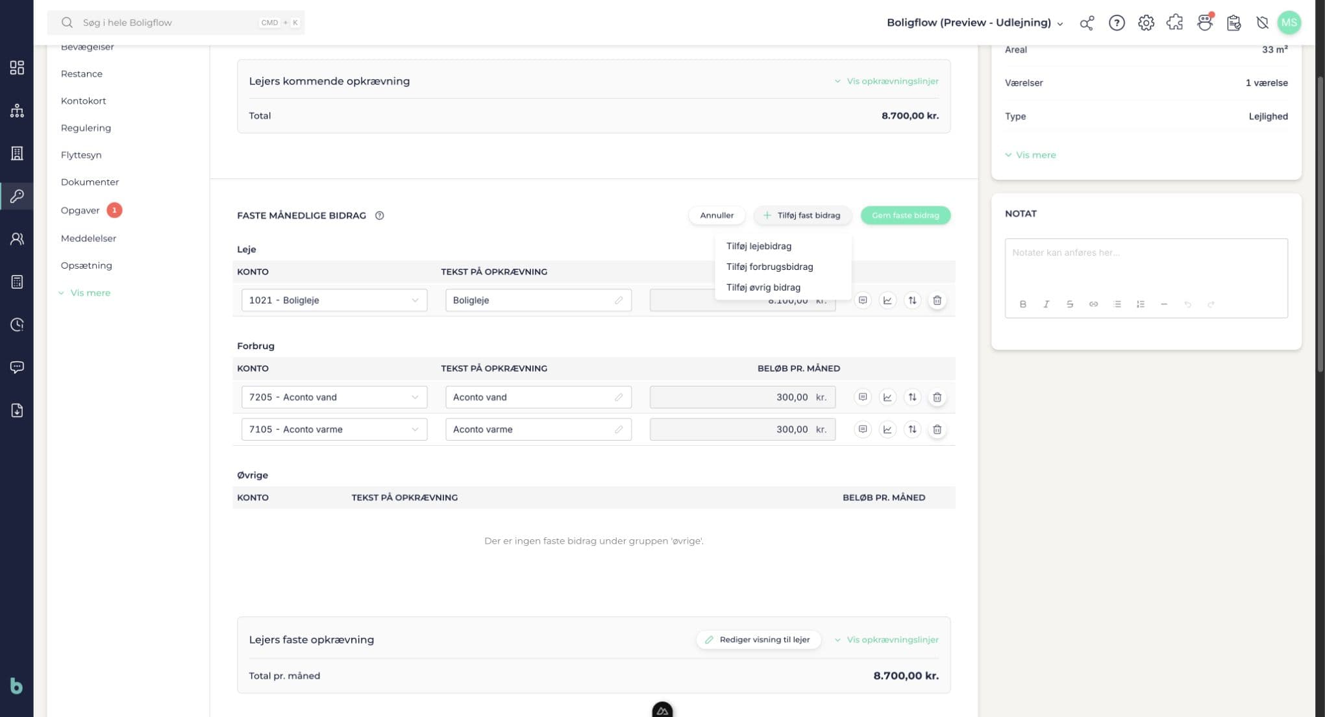Toggle bold in the Notat editor

(x=1022, y=304)
